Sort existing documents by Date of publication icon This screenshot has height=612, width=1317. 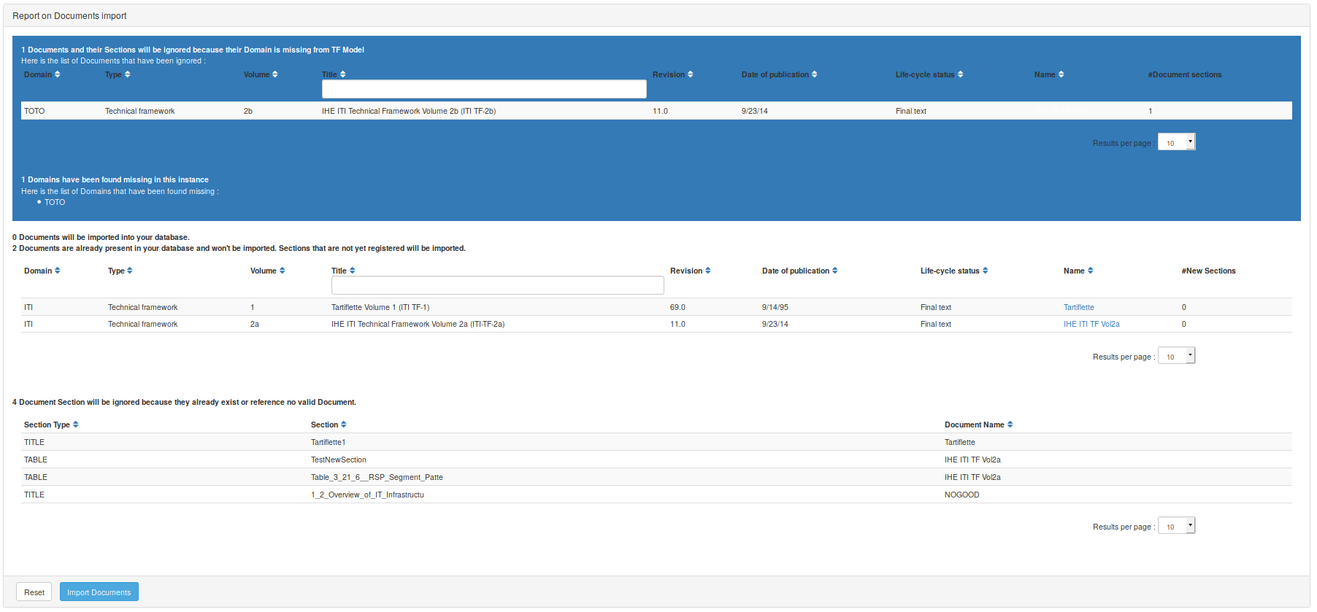tap(835, 271)
